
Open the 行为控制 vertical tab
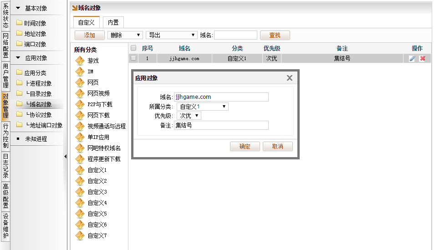(x=5, y=136)
